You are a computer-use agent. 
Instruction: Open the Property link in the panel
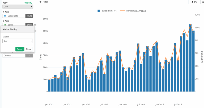28,3
